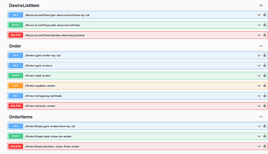This screenshot has height=154, width=268.
Task: Click GET badge for get-orderitem-by-id
Action: click(x=16, y=126)
